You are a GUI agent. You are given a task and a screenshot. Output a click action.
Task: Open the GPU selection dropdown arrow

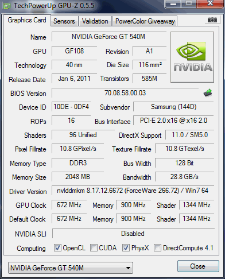click(x=129, y=268)
